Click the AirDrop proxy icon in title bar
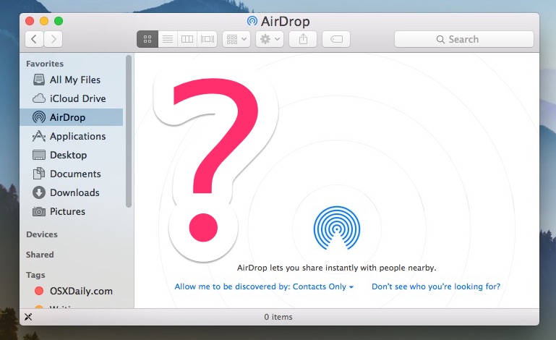 (x=252, y=21)
